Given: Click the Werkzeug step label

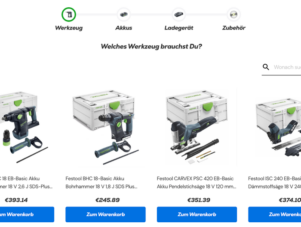Looking at the screenshot, I should (69, 28).
